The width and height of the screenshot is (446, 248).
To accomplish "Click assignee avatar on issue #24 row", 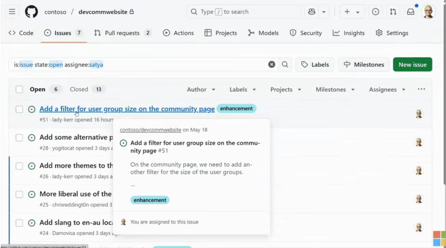I will coord(419,227).
